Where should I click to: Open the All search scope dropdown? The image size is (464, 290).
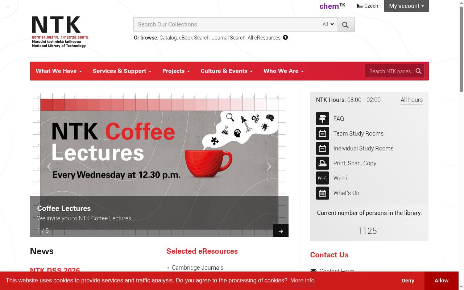(328, 24)
